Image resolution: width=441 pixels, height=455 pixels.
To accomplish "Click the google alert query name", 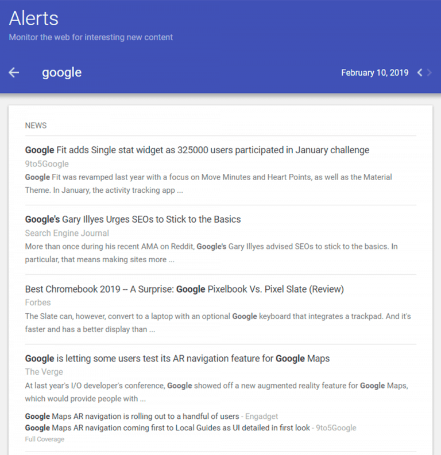I will pyautogui.click(x=62, y=72).
